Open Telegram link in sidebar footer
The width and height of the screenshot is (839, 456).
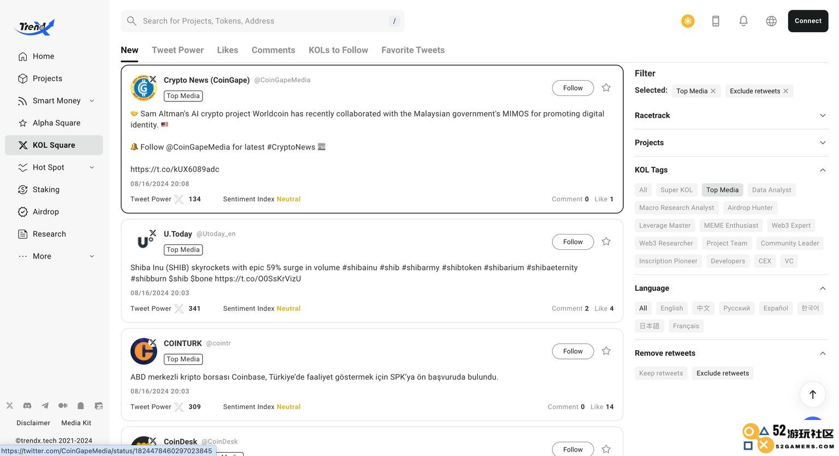point(45,405)
